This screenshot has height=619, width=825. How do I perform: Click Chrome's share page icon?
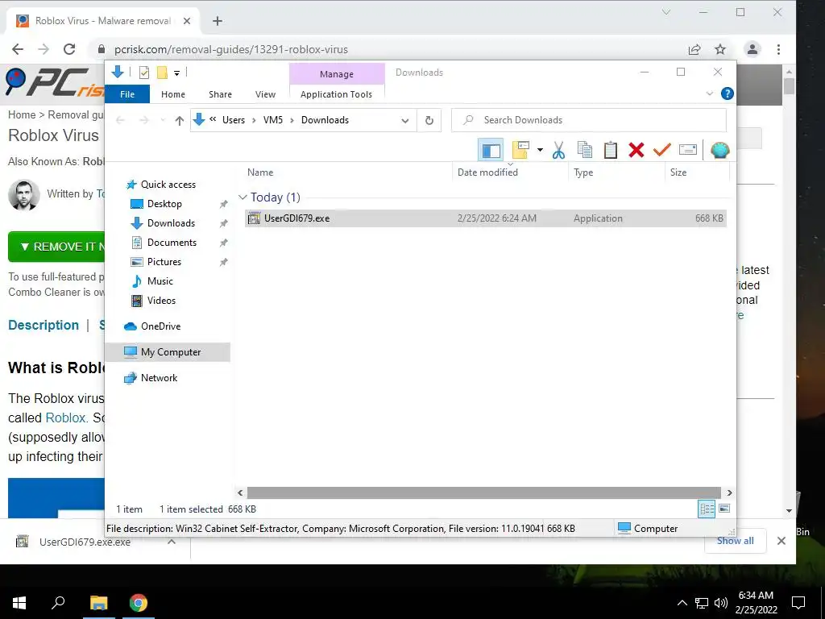(x=694, y=49)
